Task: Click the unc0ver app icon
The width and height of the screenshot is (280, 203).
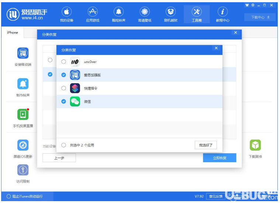Action: (75, 62)
